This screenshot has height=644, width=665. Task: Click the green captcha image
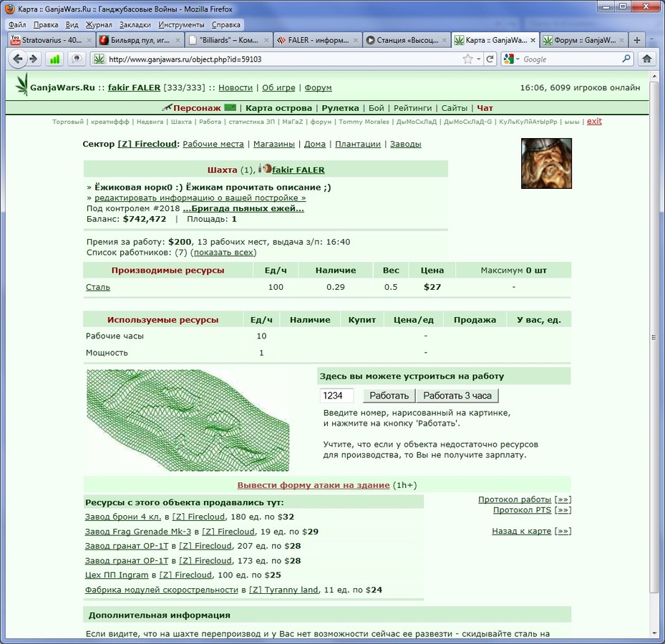click(188, 420)
